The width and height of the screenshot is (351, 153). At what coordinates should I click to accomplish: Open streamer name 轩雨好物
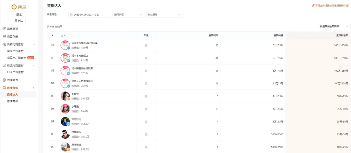coord(76,119)
